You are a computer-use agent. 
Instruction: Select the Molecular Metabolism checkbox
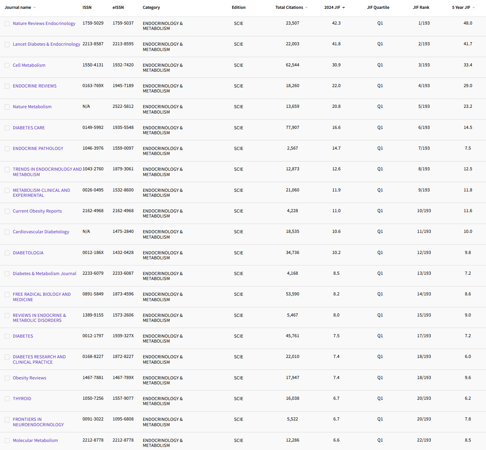click(x=7, y=440)
